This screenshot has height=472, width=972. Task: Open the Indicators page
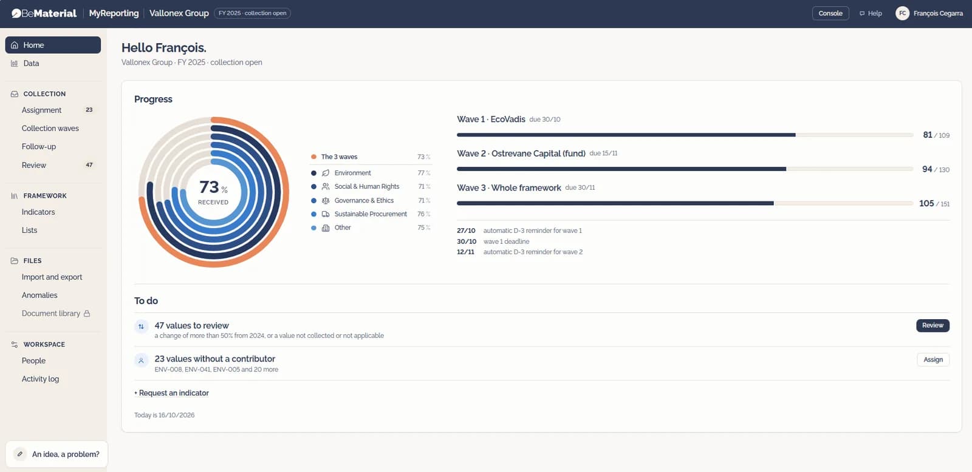(x=53, y=212)
